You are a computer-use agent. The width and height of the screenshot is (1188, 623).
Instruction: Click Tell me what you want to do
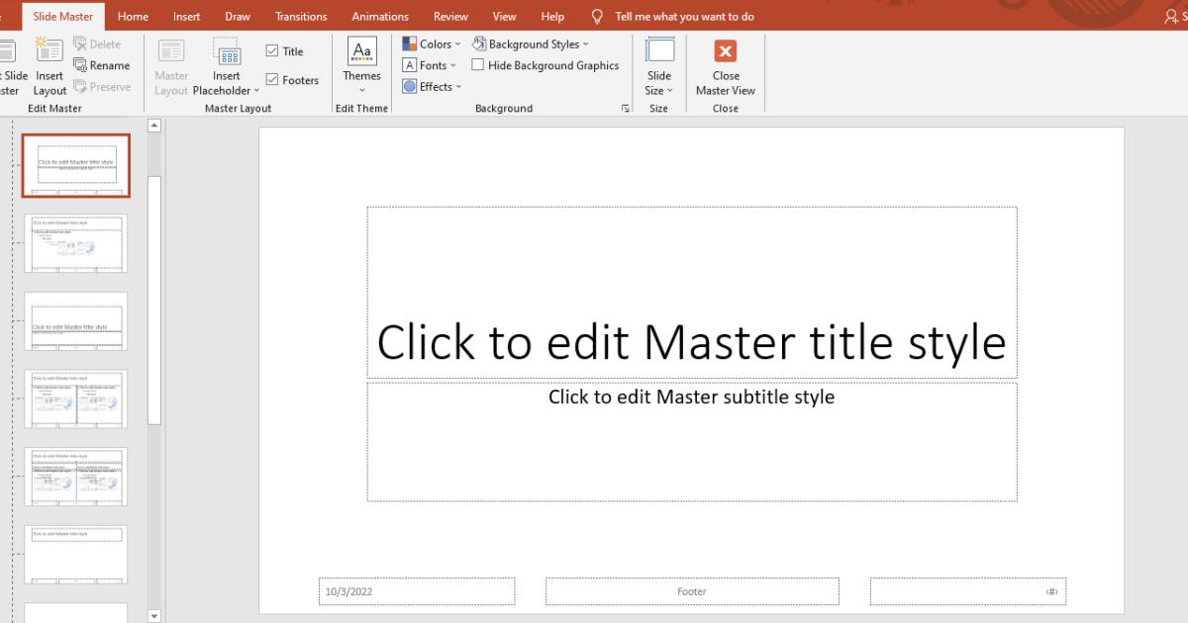point(683,16)
